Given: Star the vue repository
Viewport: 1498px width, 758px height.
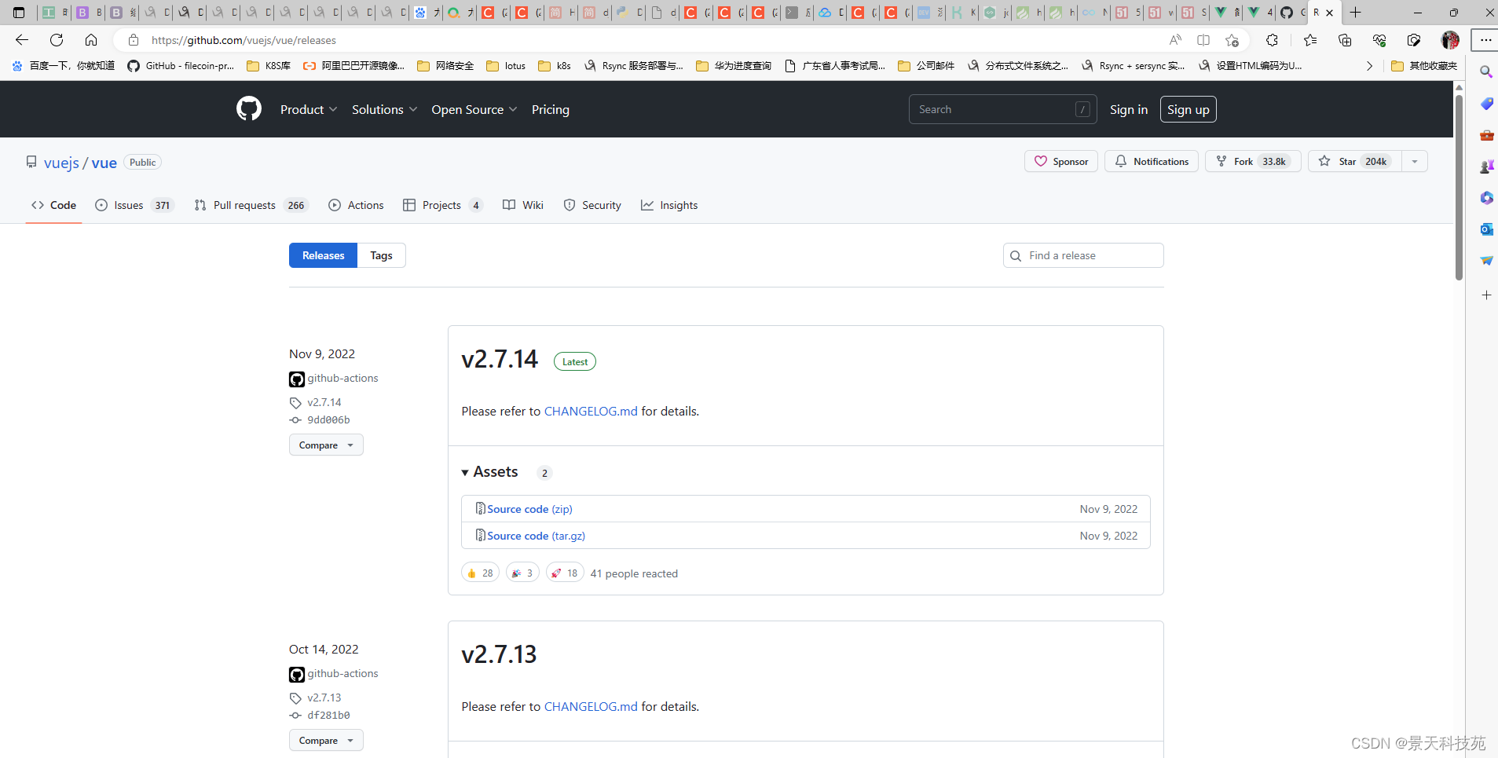Looking at the screenshot, I should pos(1355,161).
